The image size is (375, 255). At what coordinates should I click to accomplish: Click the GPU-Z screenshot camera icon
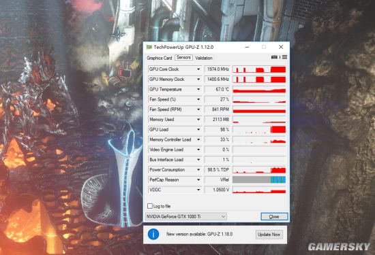tap(274, 57)
